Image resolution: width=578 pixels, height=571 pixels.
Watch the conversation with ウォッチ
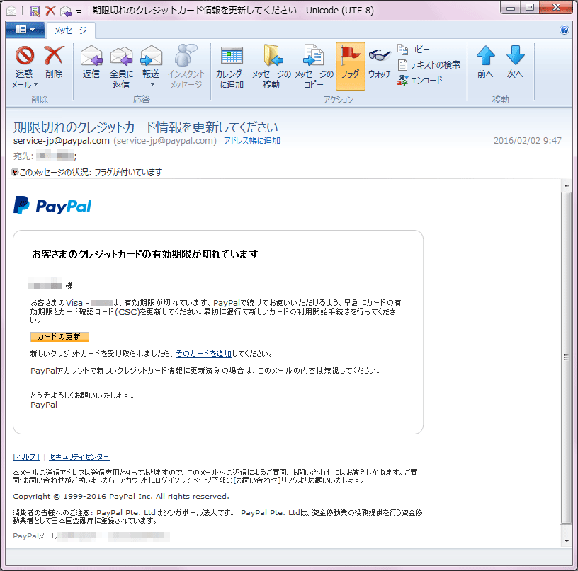(380, 62)
